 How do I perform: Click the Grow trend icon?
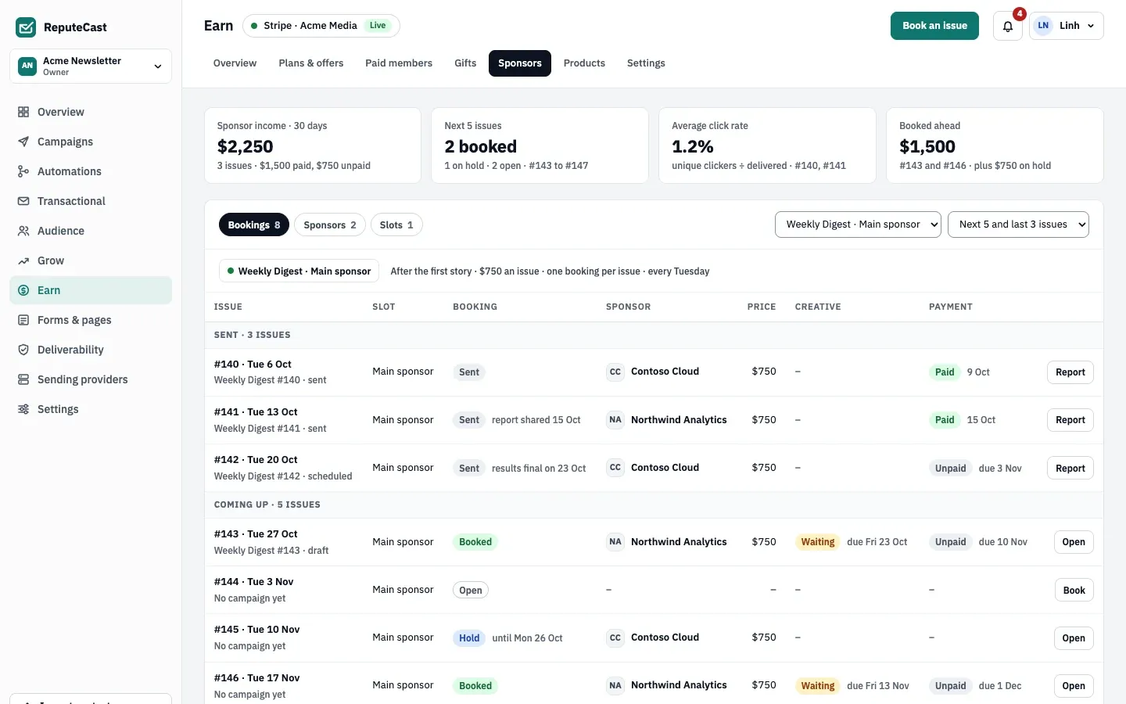click(23, 260)
